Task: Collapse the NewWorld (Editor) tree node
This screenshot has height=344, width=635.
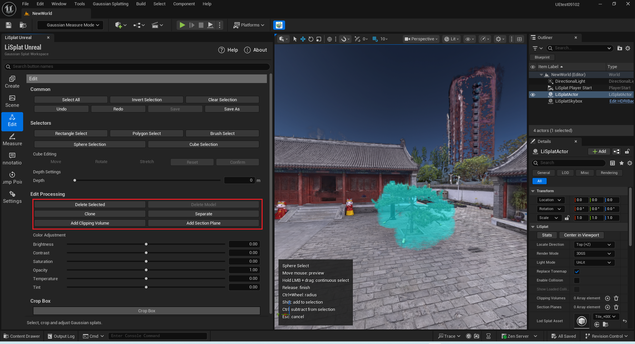Action: tap(541, 75)
